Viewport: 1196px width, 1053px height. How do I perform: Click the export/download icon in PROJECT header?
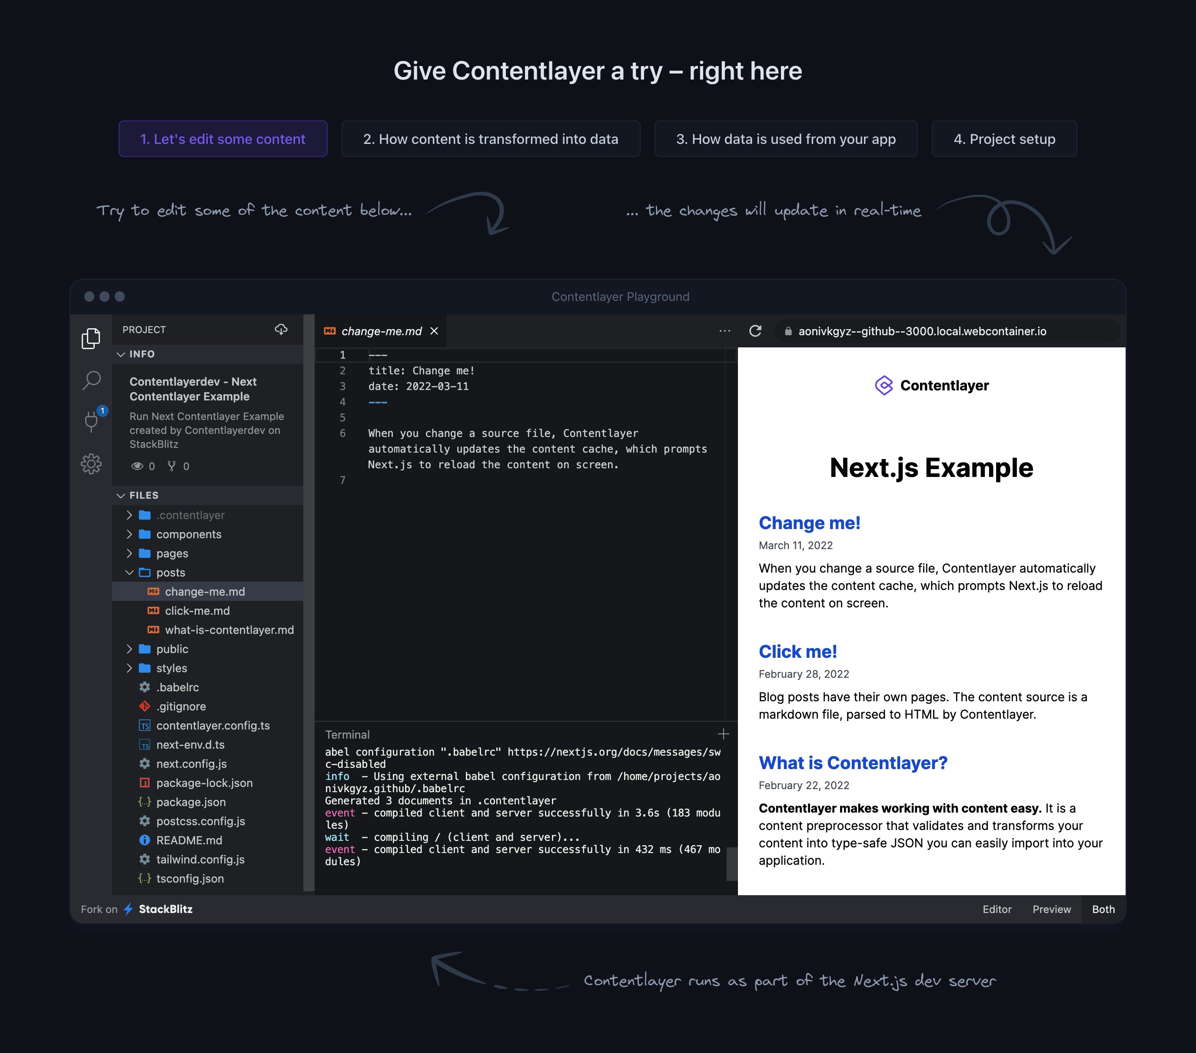pyautogui.click(x=282, y=330)
